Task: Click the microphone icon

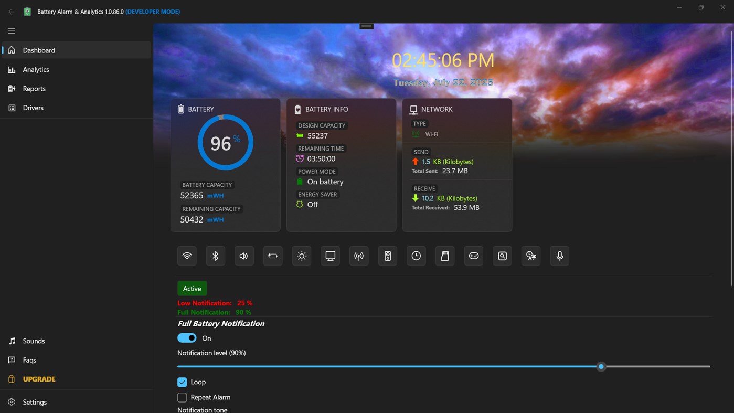Action: click(x=559, y=256)
